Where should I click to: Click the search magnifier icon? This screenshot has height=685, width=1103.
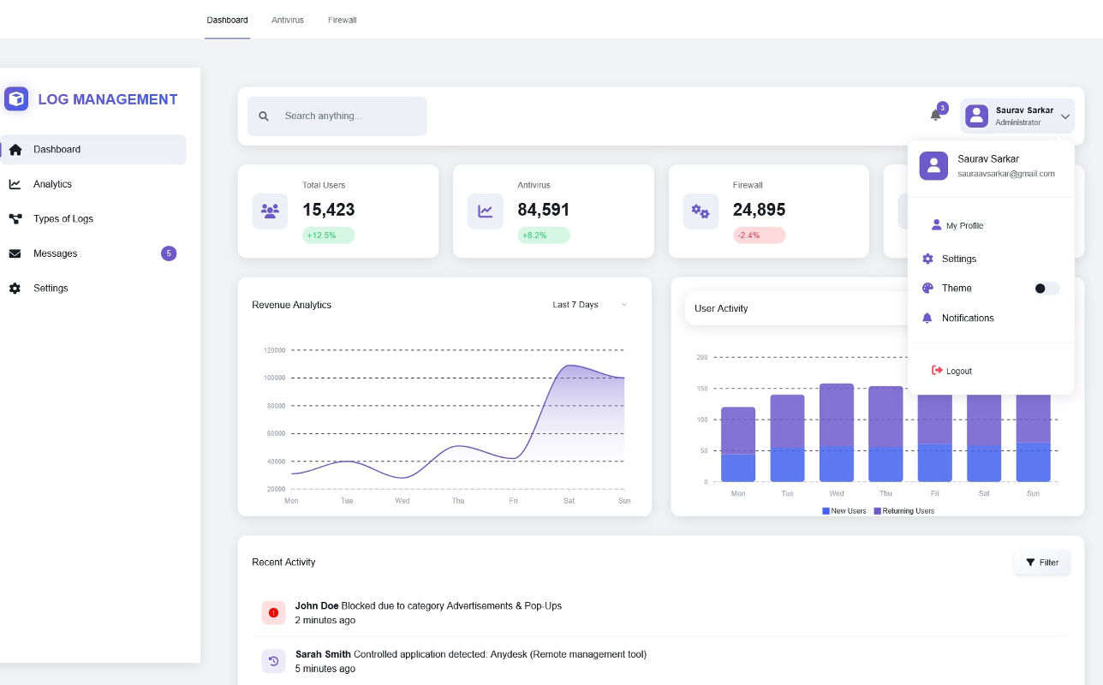264,116
